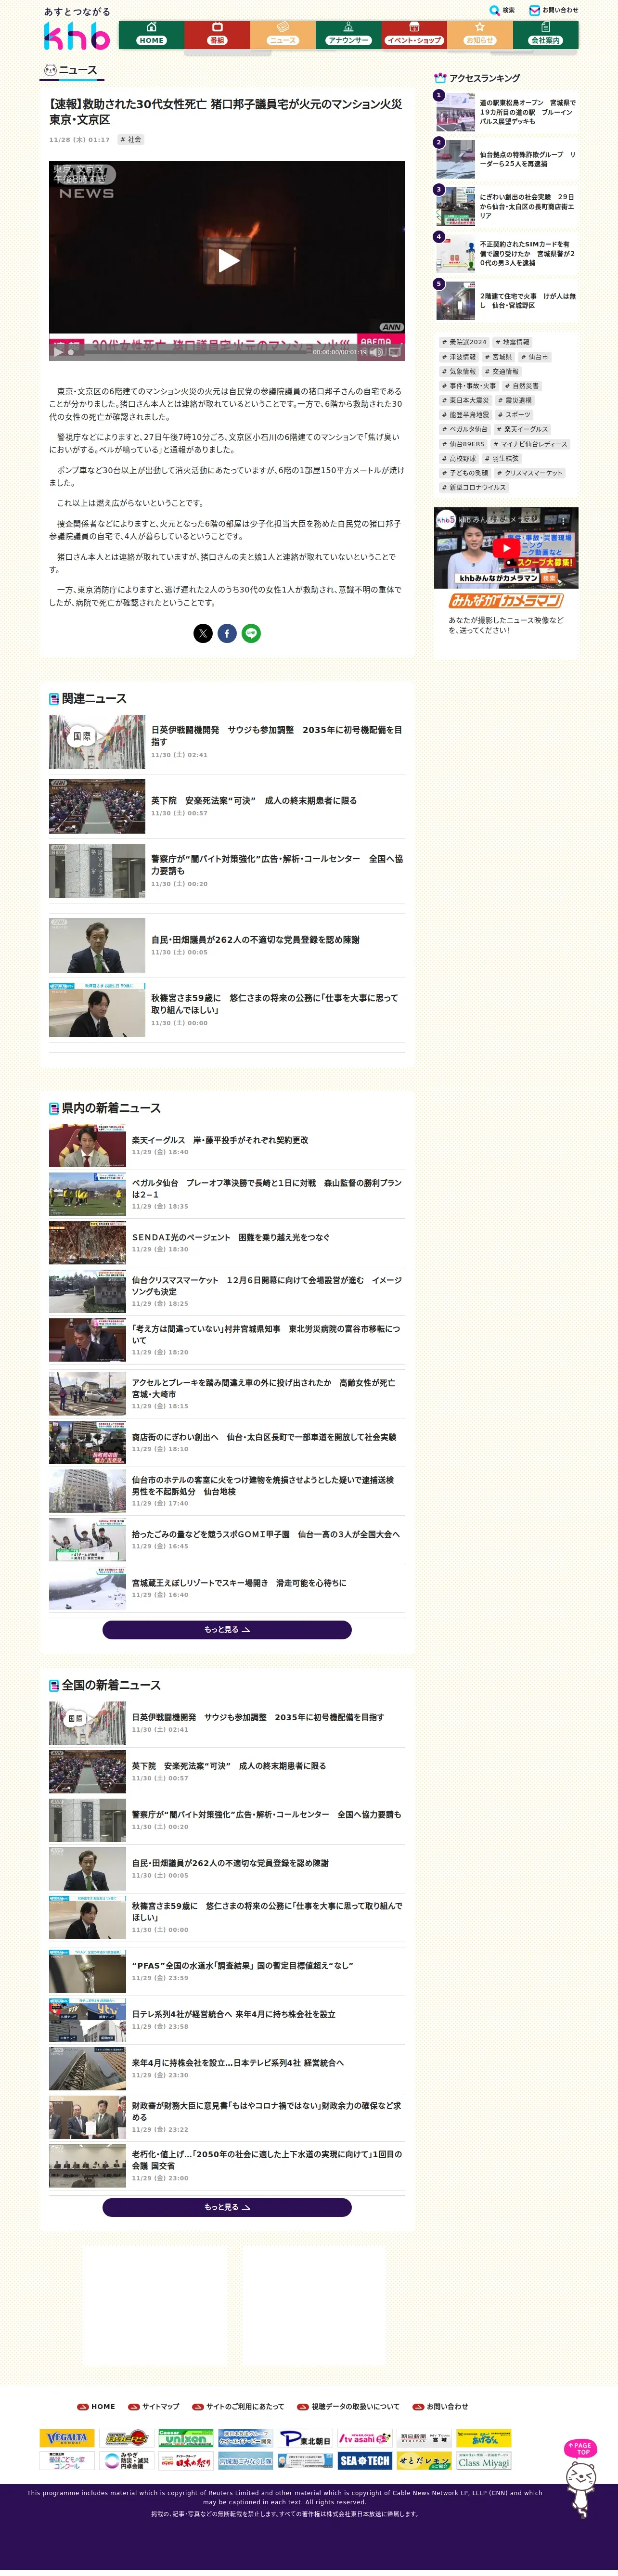This screenshot has height=2576, width=618.
Task: Select the # 事件・事故・火事 tag
Action: pos(469,386)
